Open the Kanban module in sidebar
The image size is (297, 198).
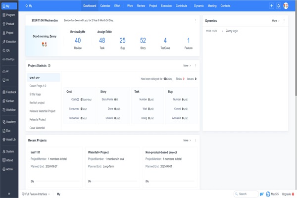(9, 100)
